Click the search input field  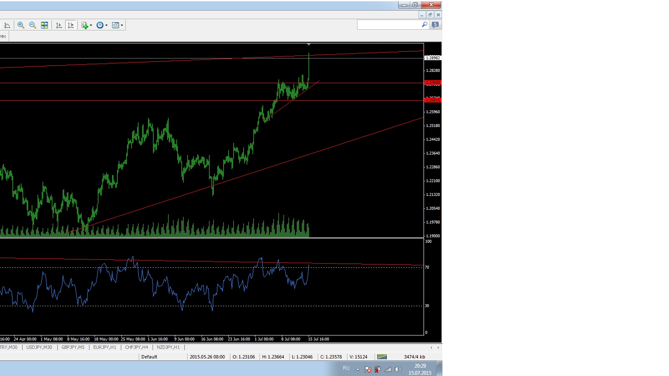[x=389, y=25]
